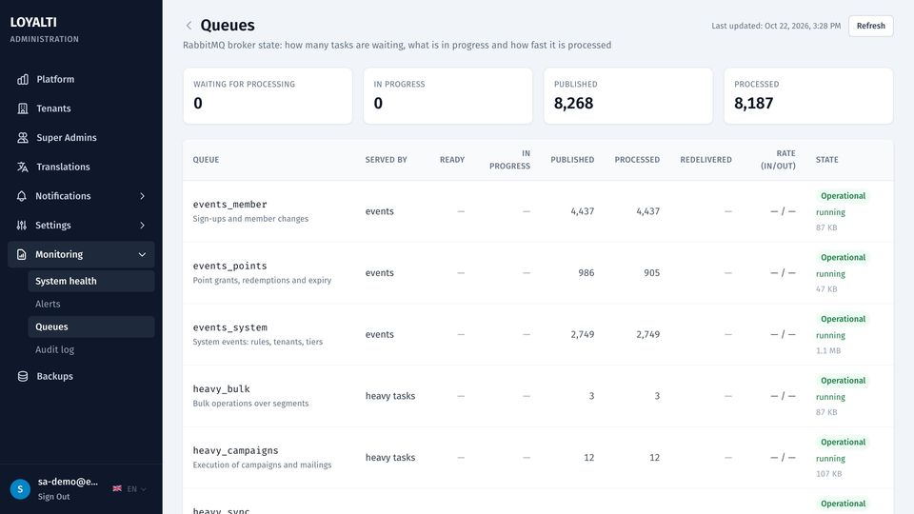The image size is (914, 514).
Task: Click Operational badge in events_system row
Action: (x=843, y=319)
